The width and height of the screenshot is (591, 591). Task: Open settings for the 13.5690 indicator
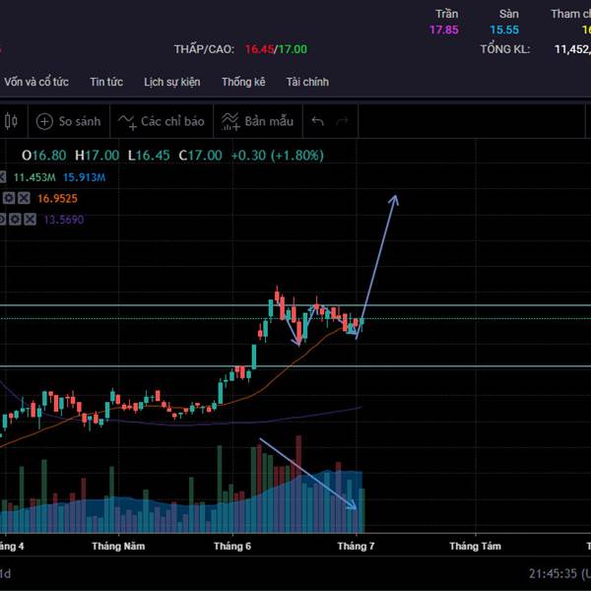pos(15,219)
